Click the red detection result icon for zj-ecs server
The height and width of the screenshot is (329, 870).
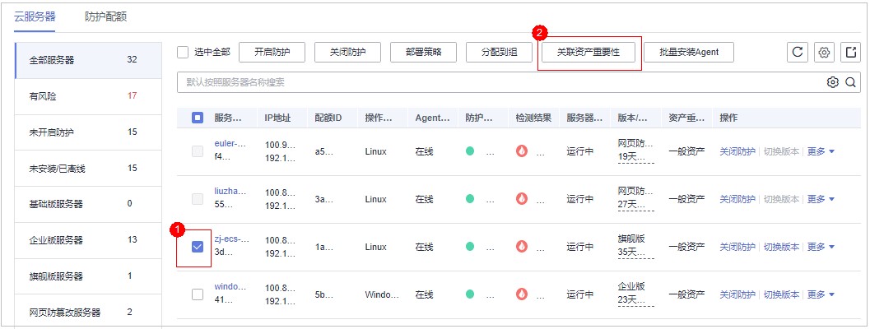(520, 247)
